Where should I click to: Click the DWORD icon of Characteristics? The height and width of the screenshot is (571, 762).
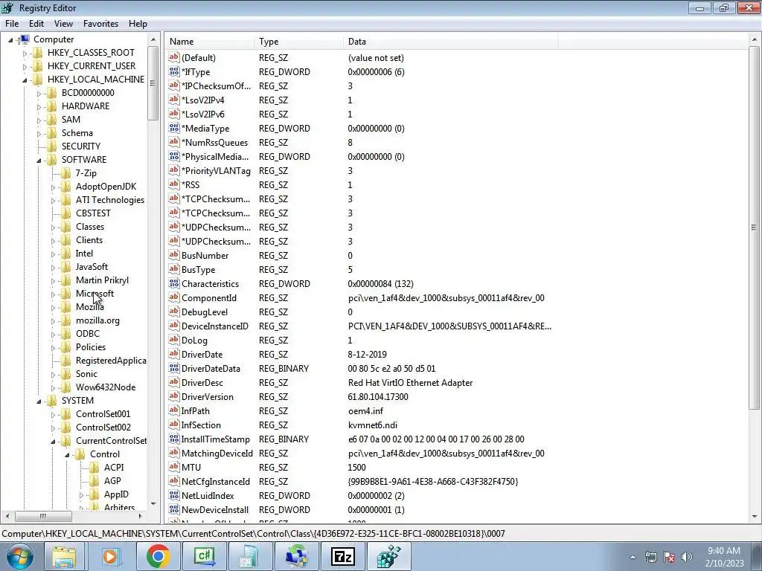tap(174, 283)
